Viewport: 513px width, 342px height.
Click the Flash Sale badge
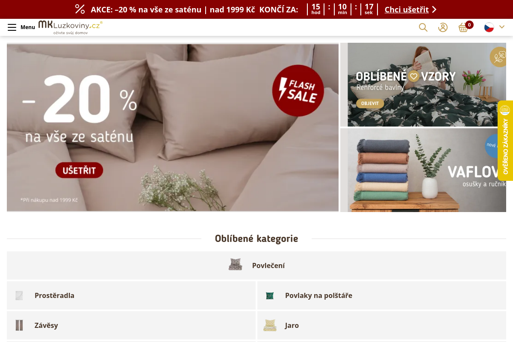(298, 91)
